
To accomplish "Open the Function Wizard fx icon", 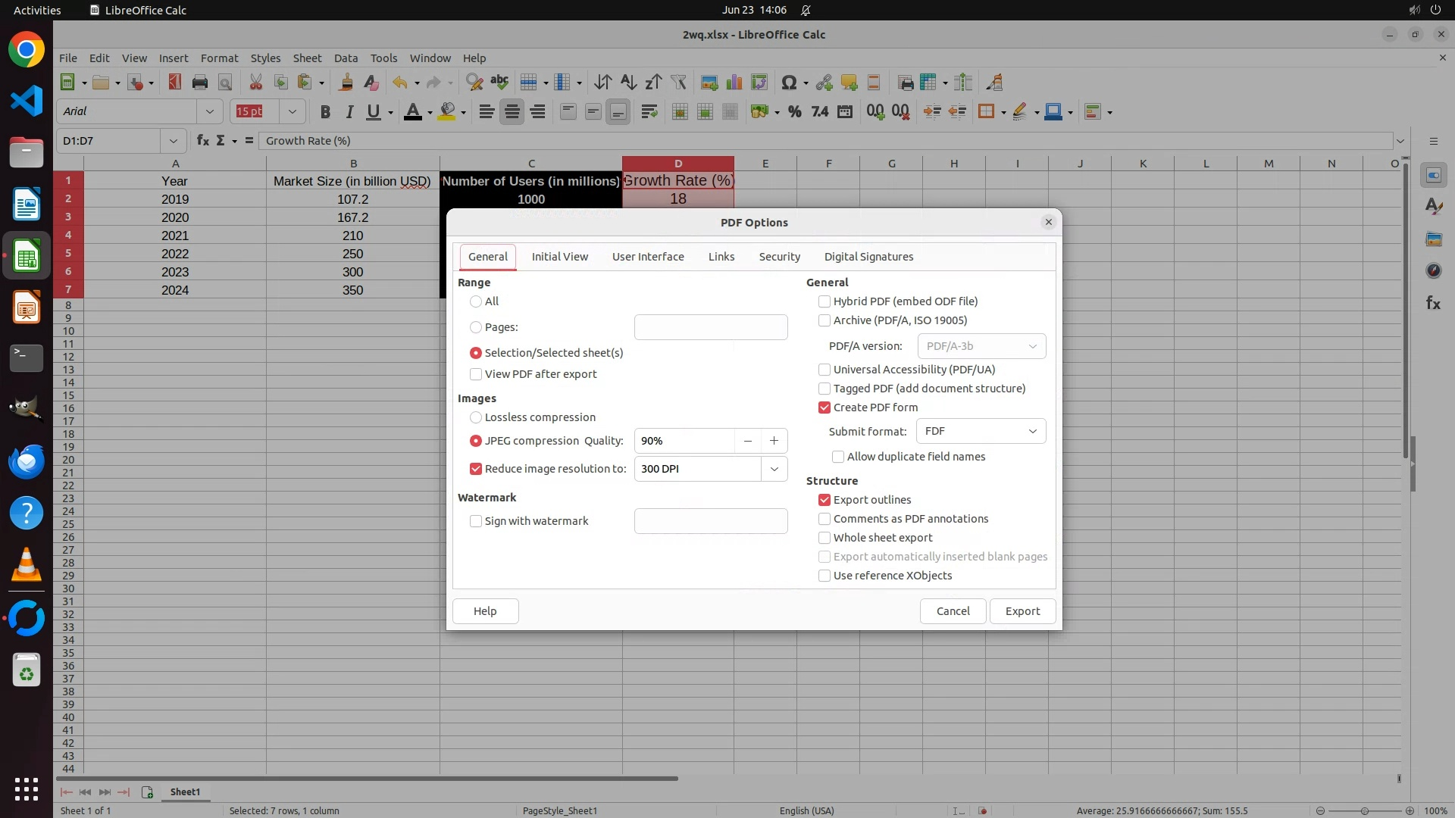I will pos(202,141).
